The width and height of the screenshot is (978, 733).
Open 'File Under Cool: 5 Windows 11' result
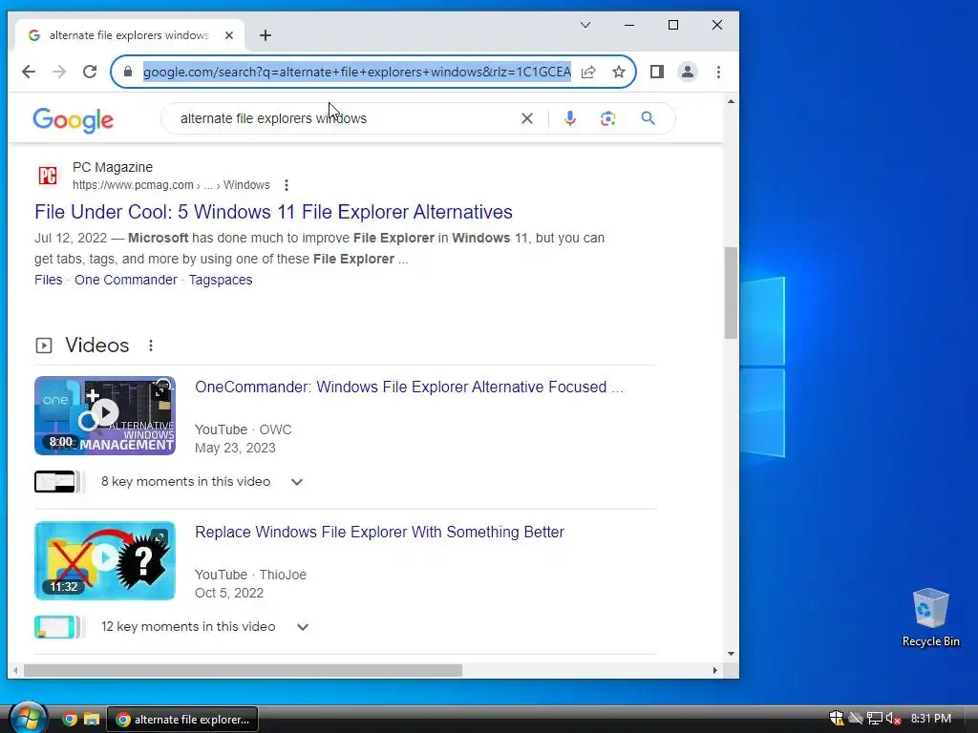point(273,212)
